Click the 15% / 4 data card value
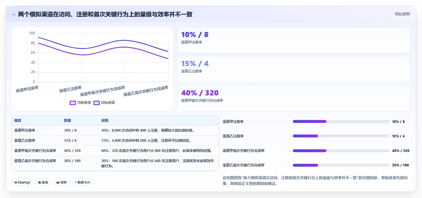Viewport: 422px width, 198px height. tap(195, 64)
